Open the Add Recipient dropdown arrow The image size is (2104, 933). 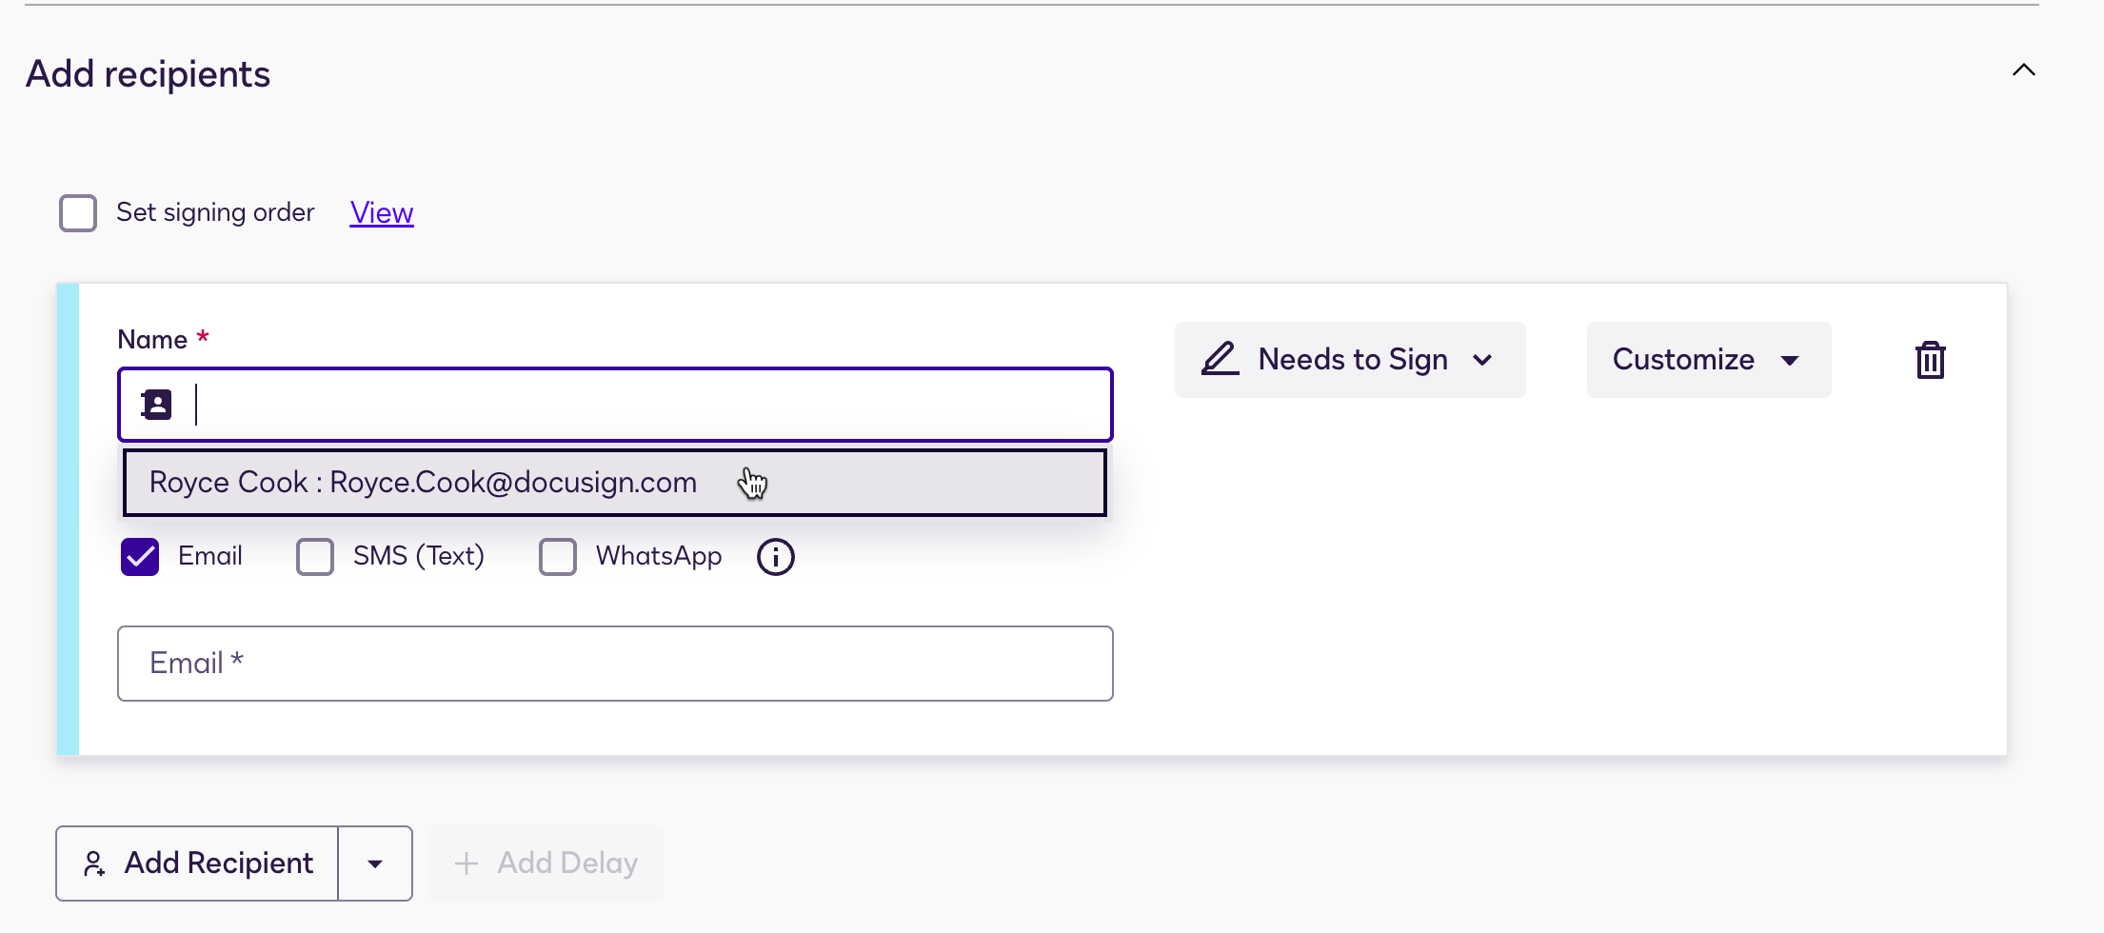pyautogui.click(x=374, y=864)
